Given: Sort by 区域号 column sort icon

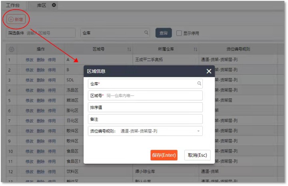Looking at the screenshot, I should (129, 49).
